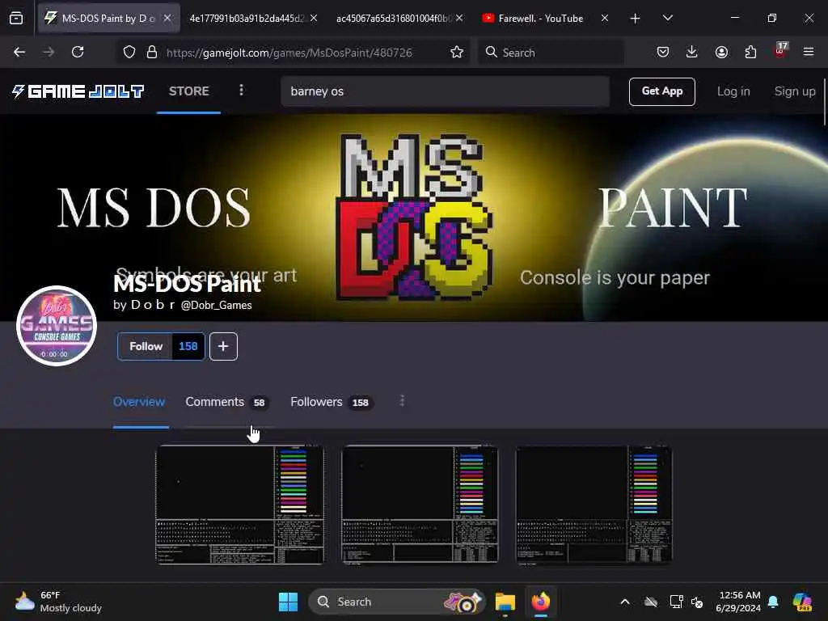Image resolution: width=828 pixels, height=621 pixels.
Task: Open Windows weather widget
Action: pyautogui.click(x=58, y=602)
